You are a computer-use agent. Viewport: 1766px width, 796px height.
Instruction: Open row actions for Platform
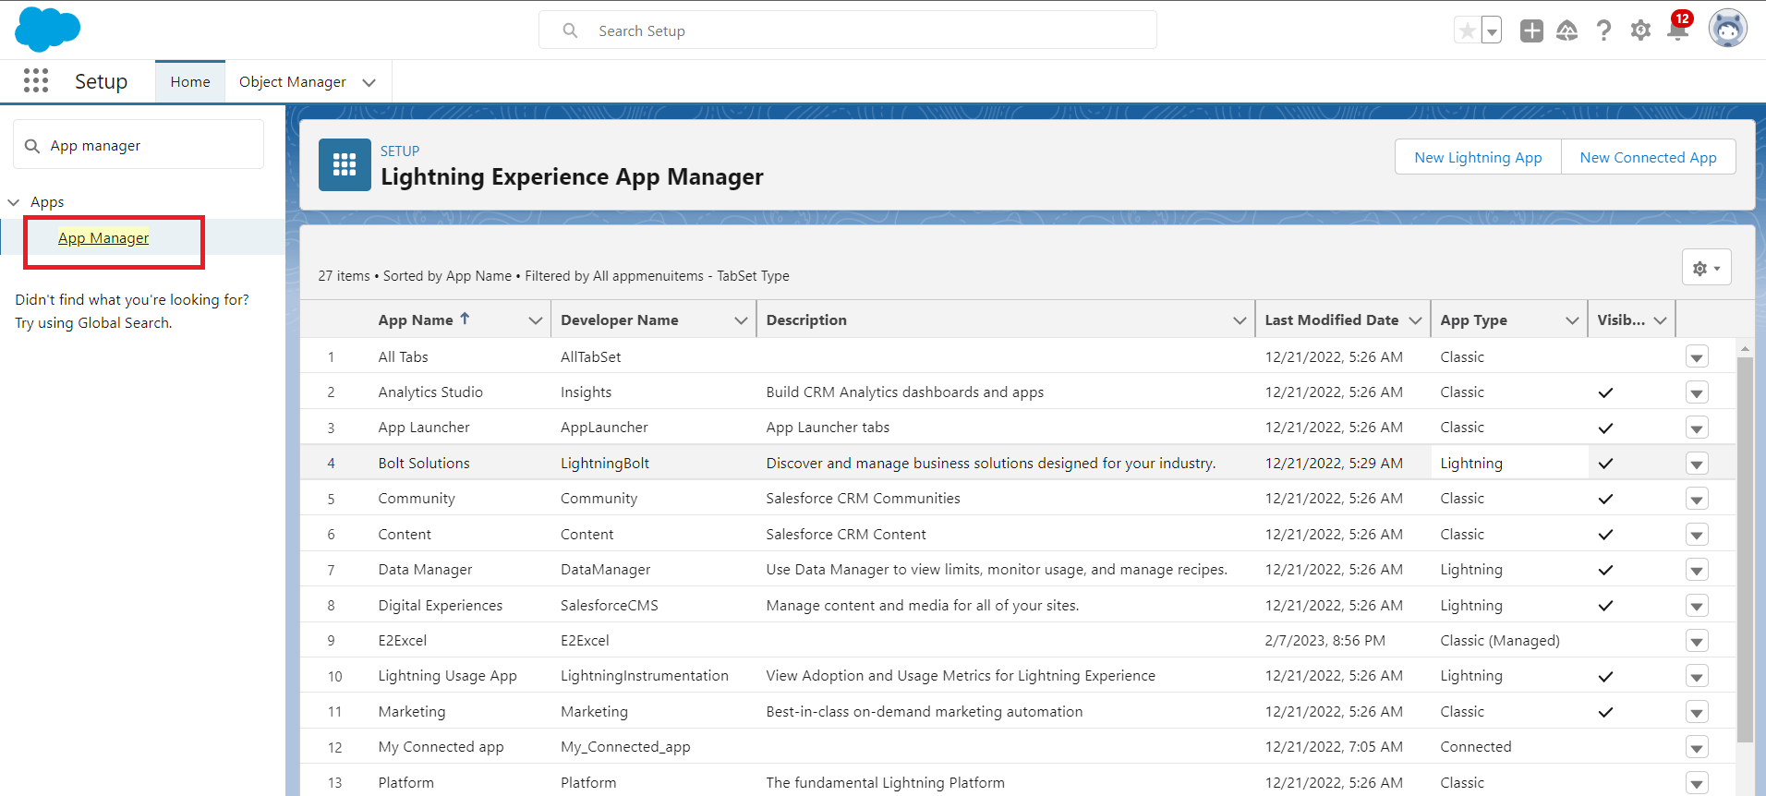(x=1697, y=783)
